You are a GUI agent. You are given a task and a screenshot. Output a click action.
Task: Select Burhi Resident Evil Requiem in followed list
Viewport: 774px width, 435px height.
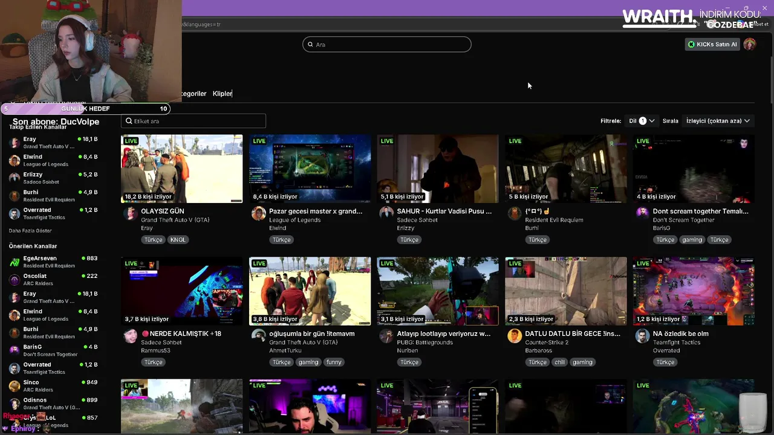[x=53, y=196]
